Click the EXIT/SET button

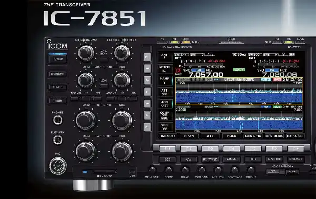295,160
